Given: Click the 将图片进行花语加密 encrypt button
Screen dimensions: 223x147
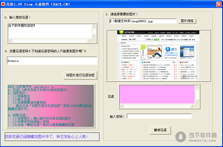Looking at the screenshot, I should pos(80,75).
